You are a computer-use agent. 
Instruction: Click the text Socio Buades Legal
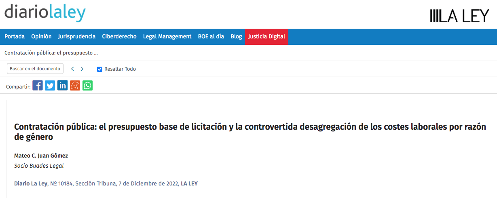39,166
